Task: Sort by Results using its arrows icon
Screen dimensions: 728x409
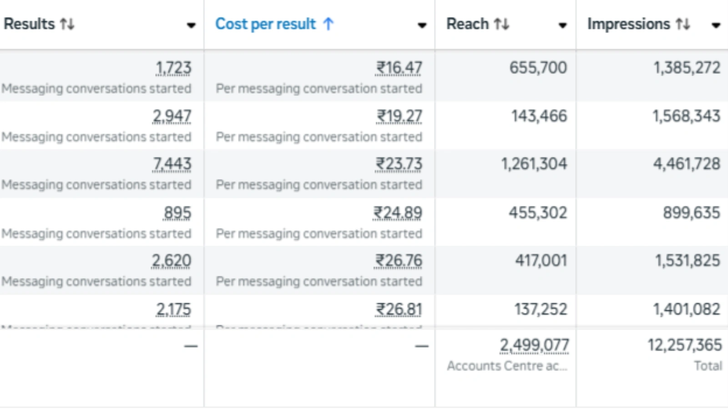Action: 67,24
